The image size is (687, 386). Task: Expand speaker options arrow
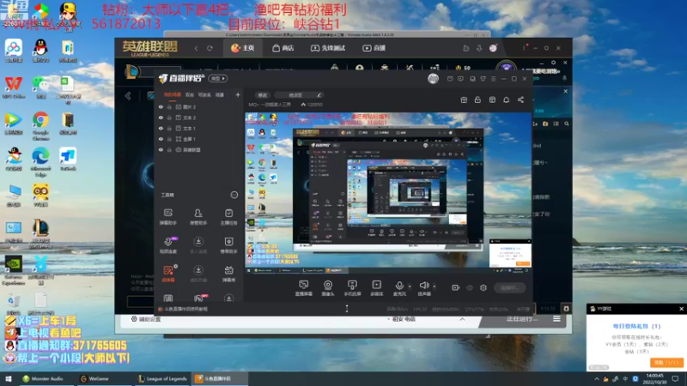435,286
